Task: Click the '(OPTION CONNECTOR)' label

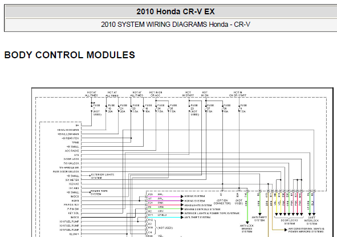Action: [x=222, y=202]
